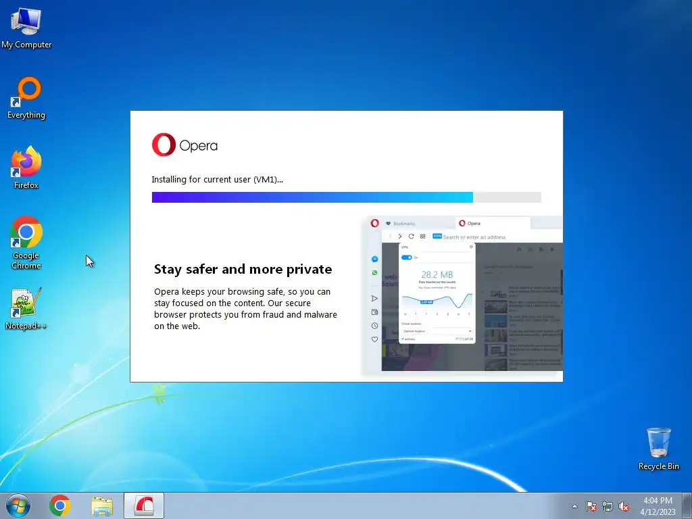This screenshot has height=519, width=692.
Task: Open Windows Explorer from the taskbar
Action: pyautogui.click(x=102, y=506)
